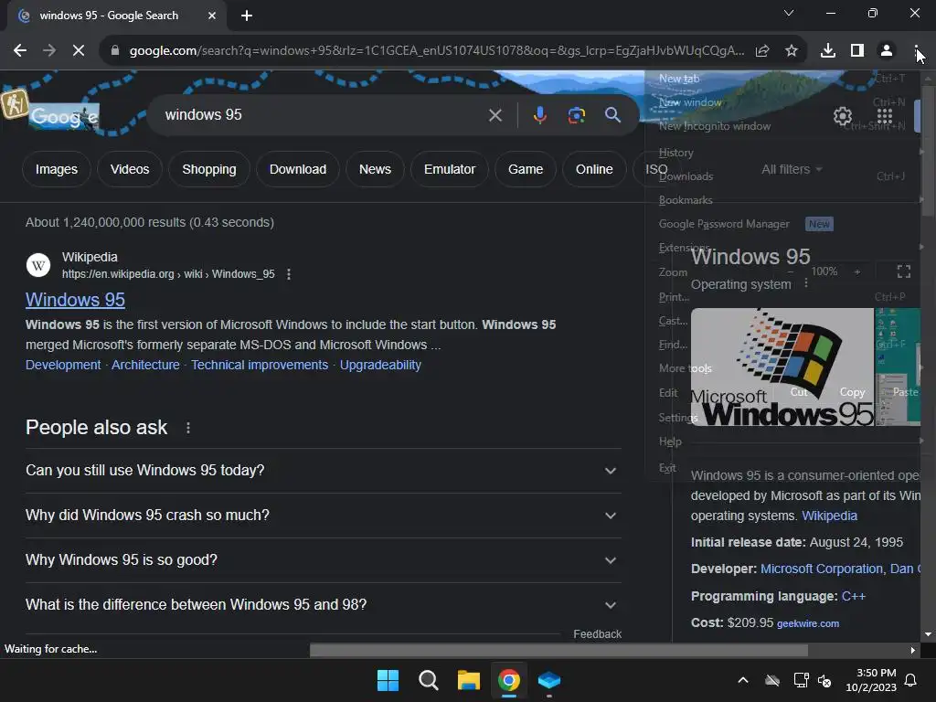Open the Chrome side panel

tap(857, 51)
